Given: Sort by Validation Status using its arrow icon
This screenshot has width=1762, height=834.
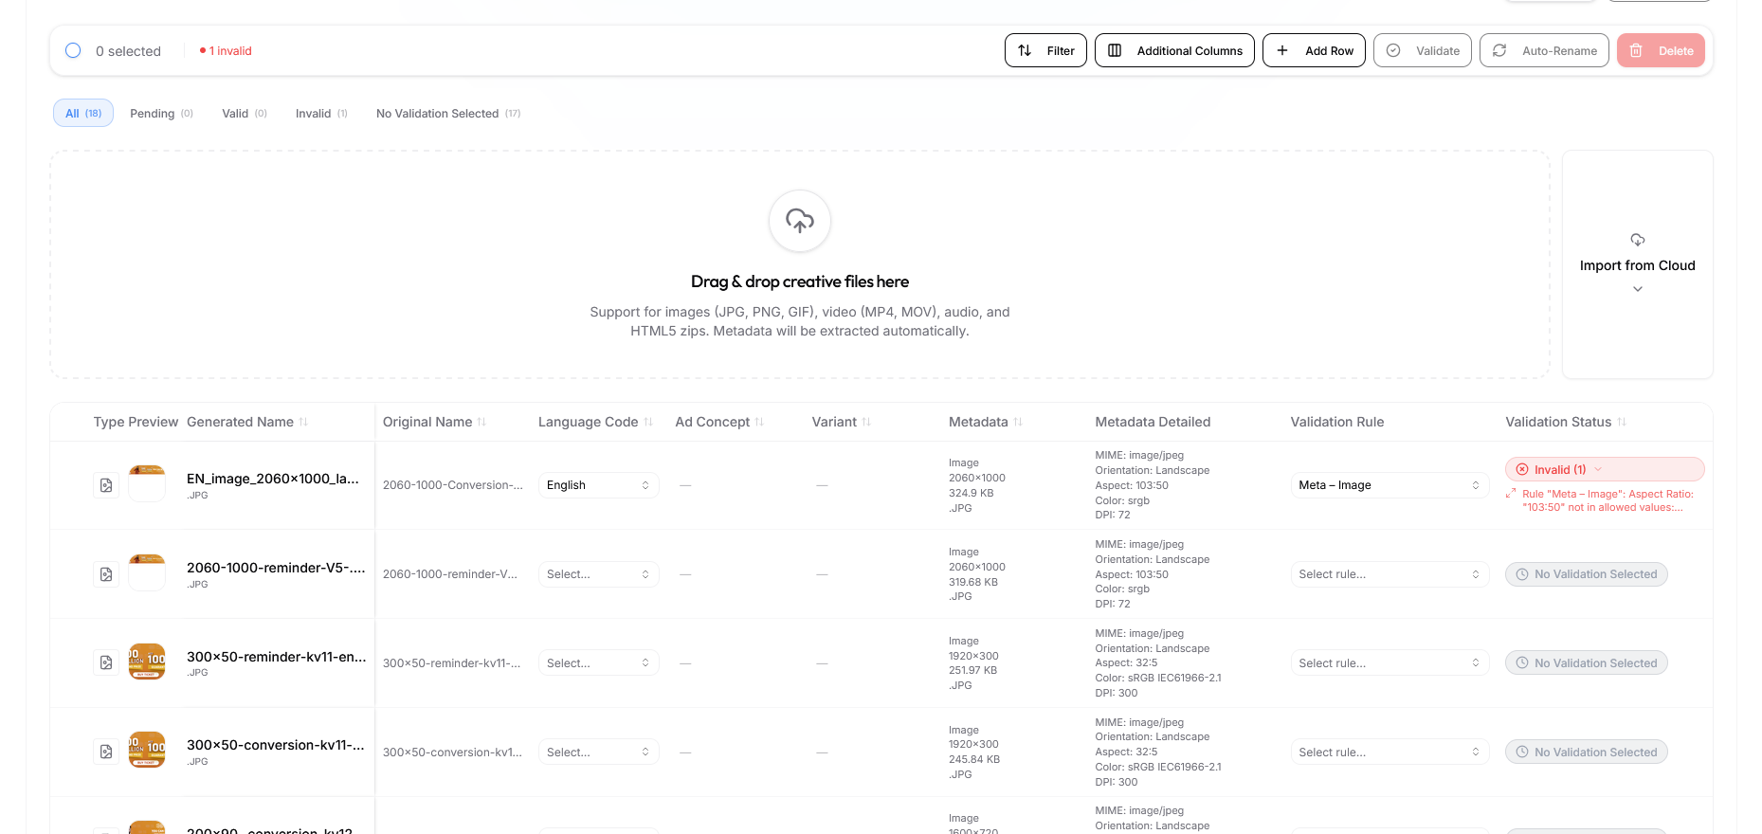Looking at the screenshot, I should (1622, 422).
